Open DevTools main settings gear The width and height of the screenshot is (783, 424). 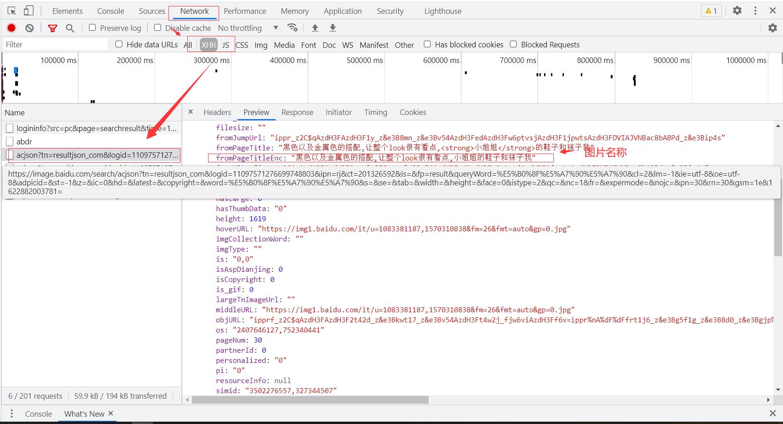click(737, 11)
